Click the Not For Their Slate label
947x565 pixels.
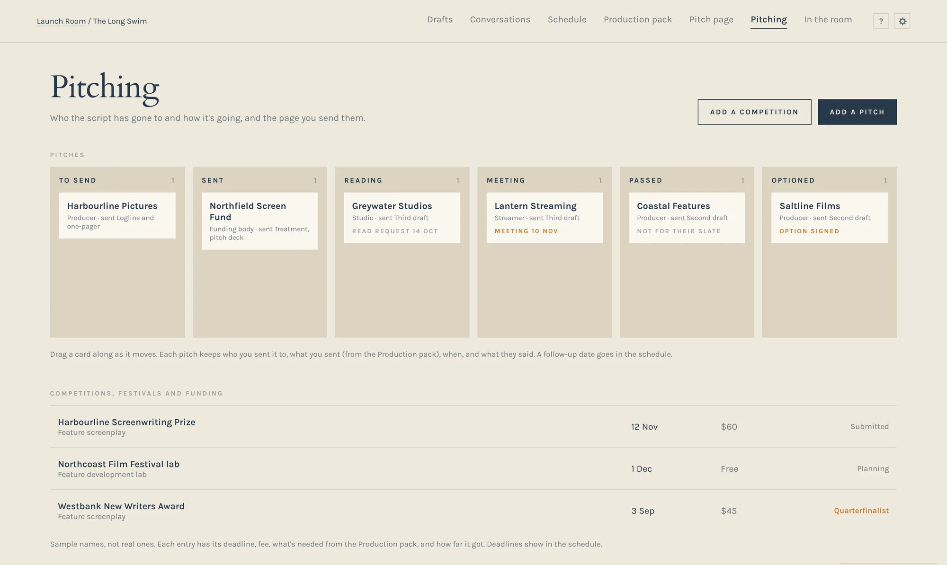679,231
